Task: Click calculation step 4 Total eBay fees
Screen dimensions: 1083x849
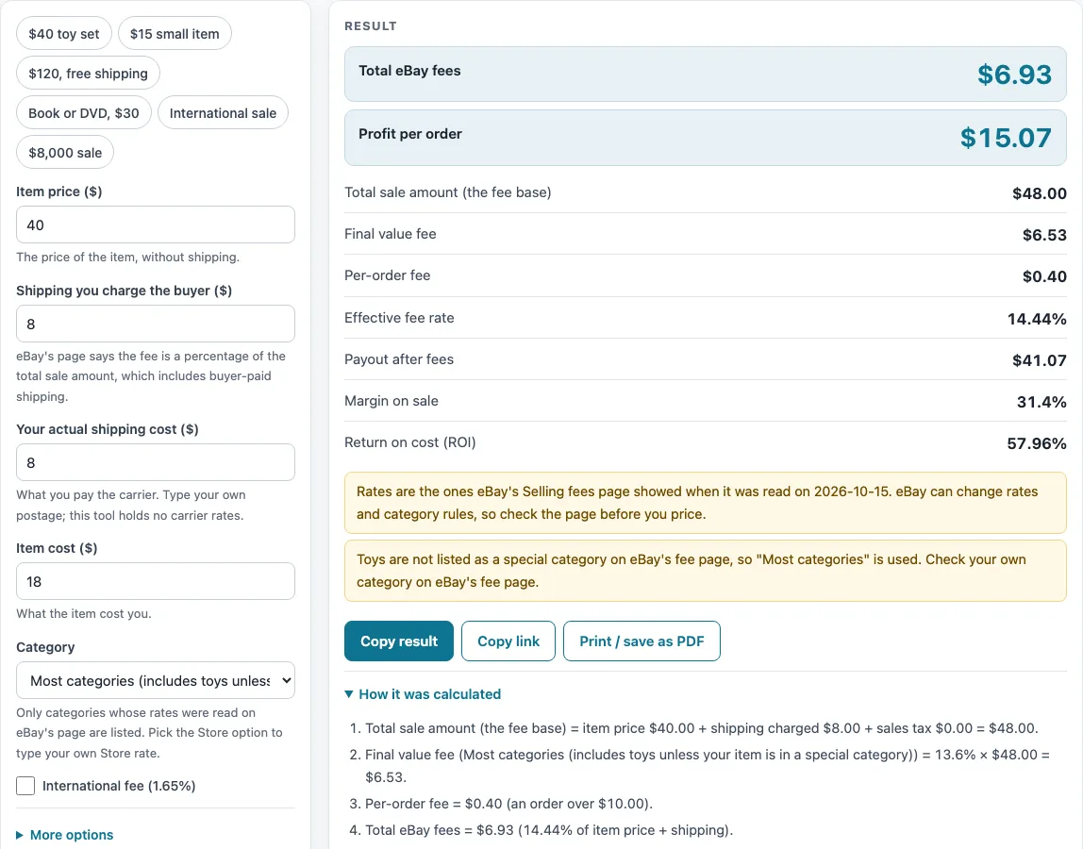Action: 549,829
